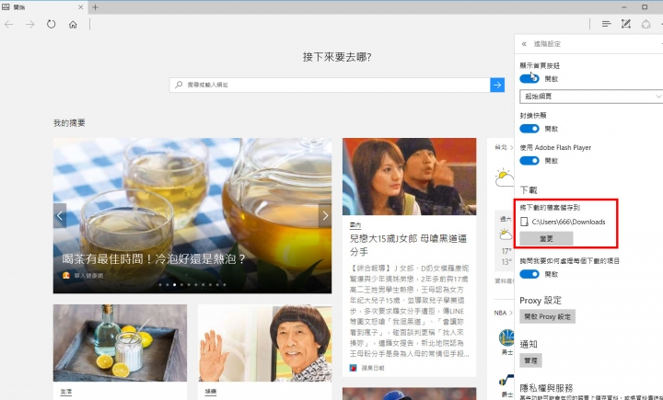
Task: Click the third carousel indicator dot
Action: [175, 285]
